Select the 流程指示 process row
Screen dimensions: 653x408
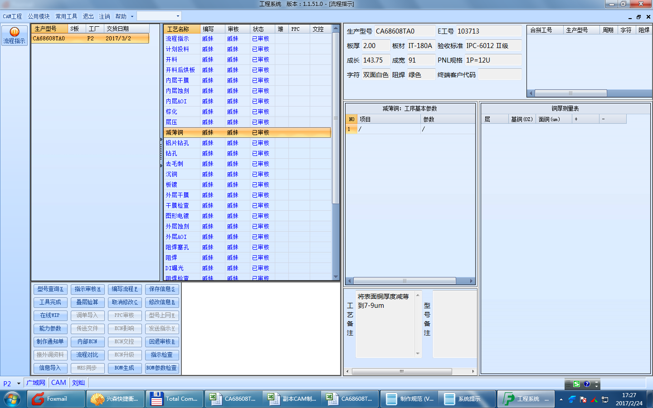tap(247, 39)
